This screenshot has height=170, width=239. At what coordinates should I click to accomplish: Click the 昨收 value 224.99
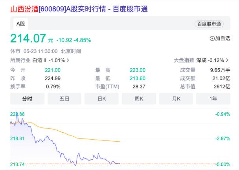point(53,79)
